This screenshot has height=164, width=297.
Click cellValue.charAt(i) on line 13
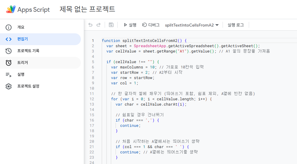tap(162, 104)
